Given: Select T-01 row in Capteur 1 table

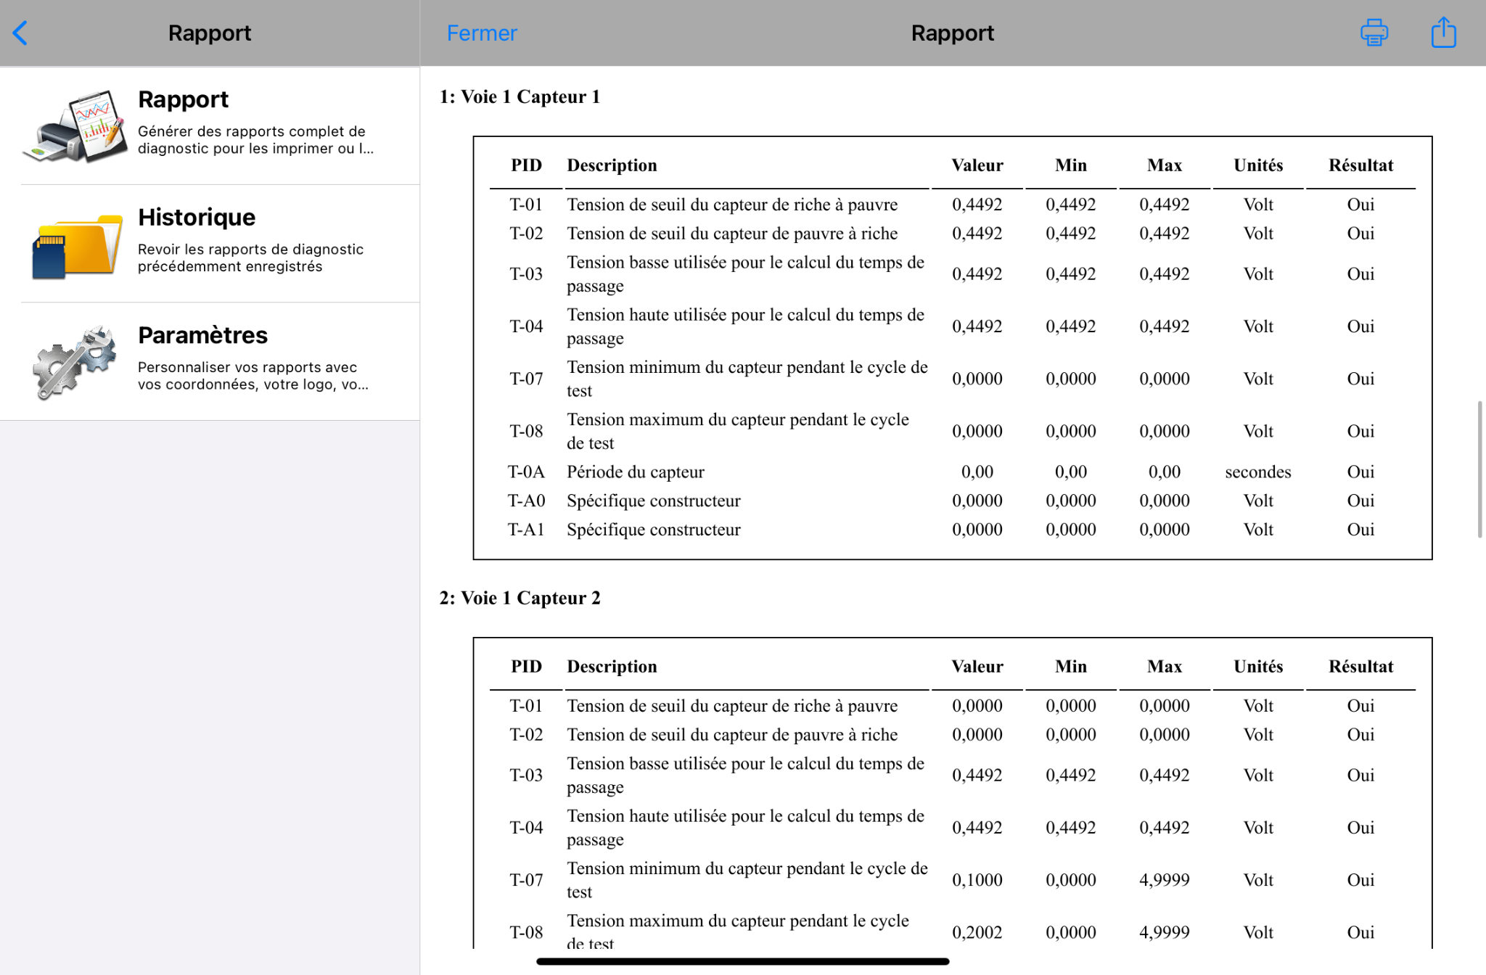Looking at the screenshot, I should [952, 205].
